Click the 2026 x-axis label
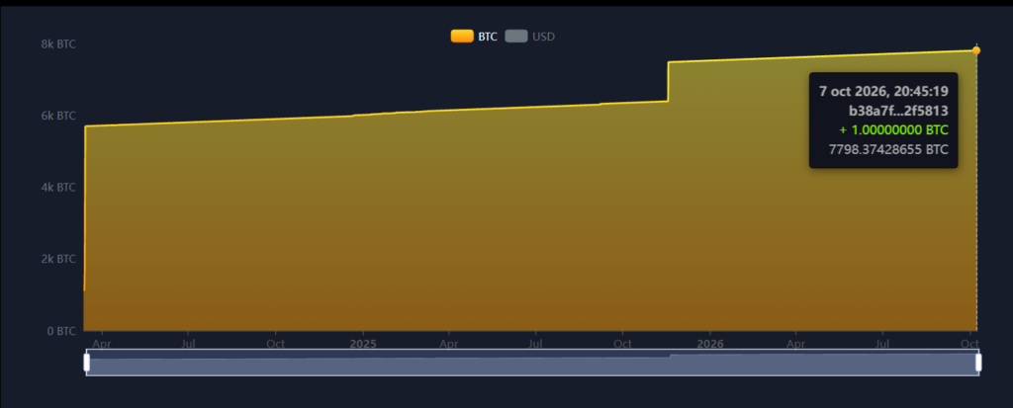Viewport: 1013px width, 408px height. (x=710, y=344)
